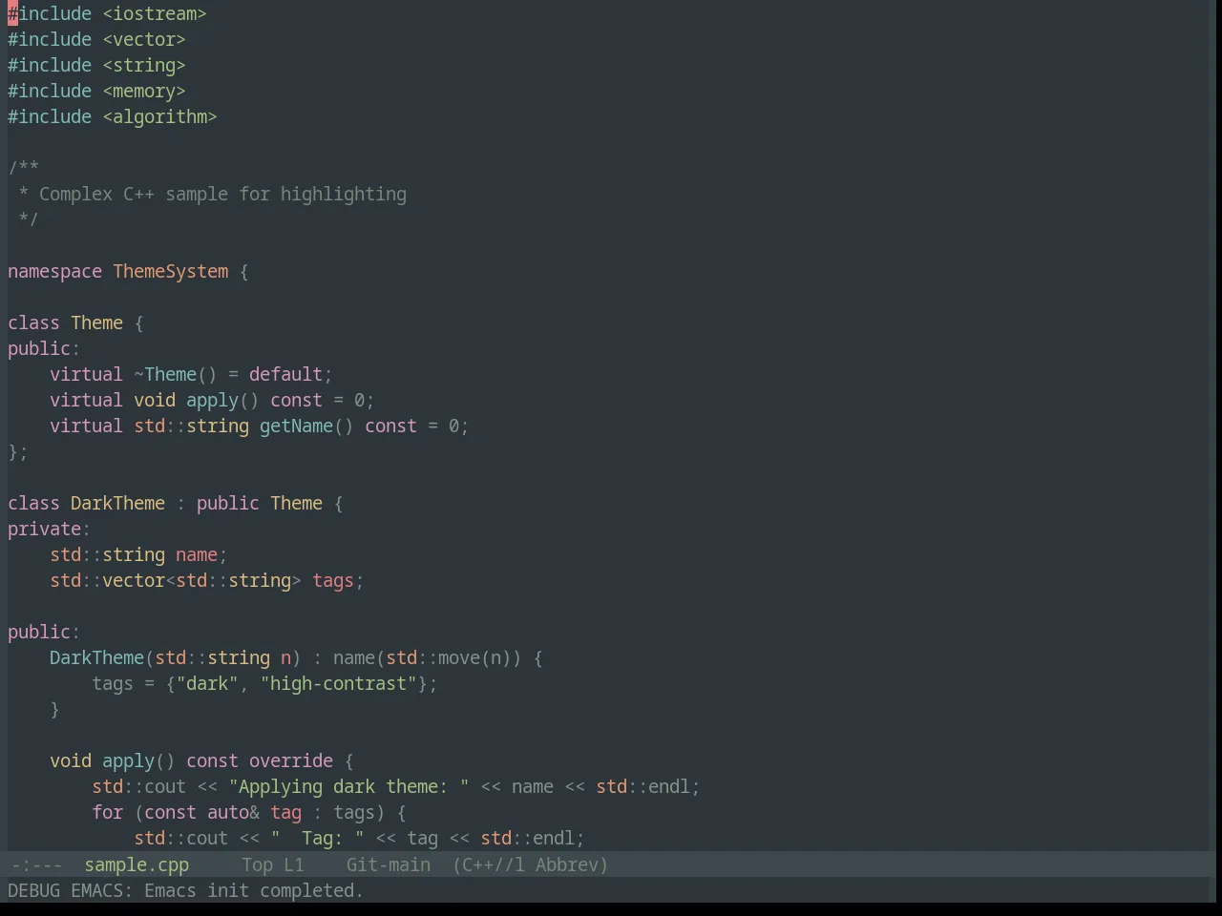1222x916 pixels.
Task: Click the string literal "dark"
Action: 207,684
